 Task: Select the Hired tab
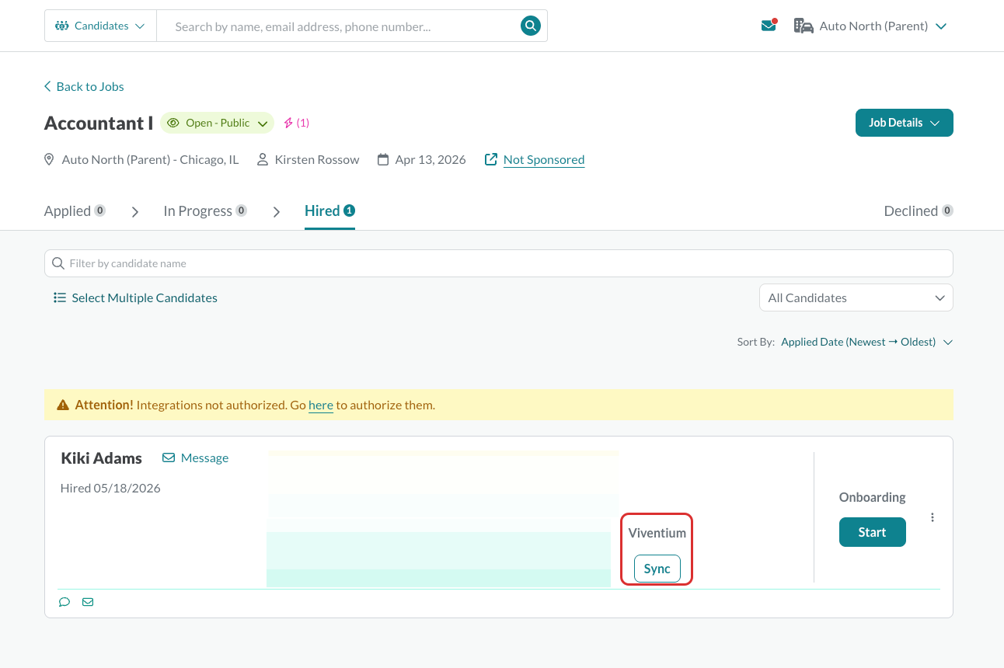click(x=329, y=210)
